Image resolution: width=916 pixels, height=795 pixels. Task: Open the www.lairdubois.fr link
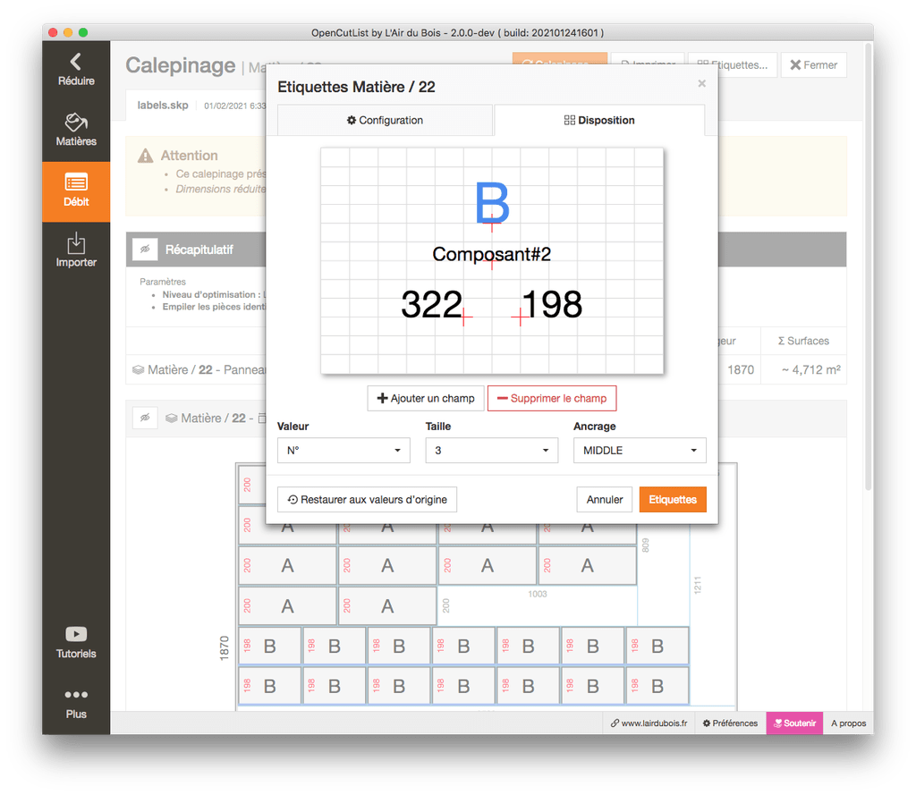pos(649,723)
